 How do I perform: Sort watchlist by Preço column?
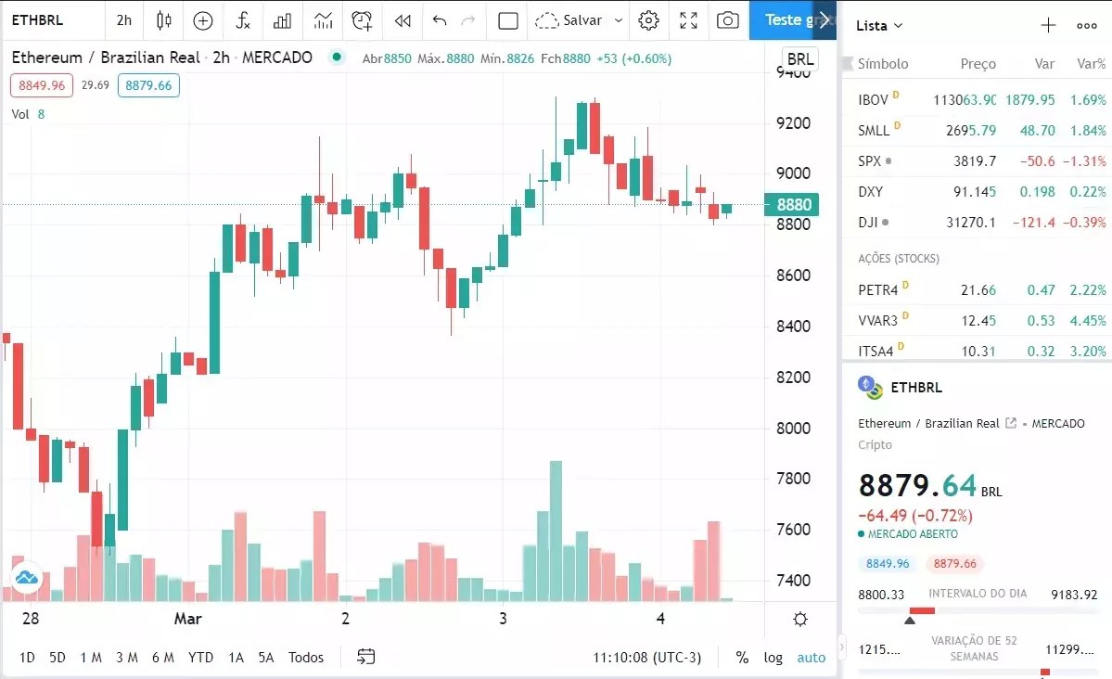[x=978, y=64]
